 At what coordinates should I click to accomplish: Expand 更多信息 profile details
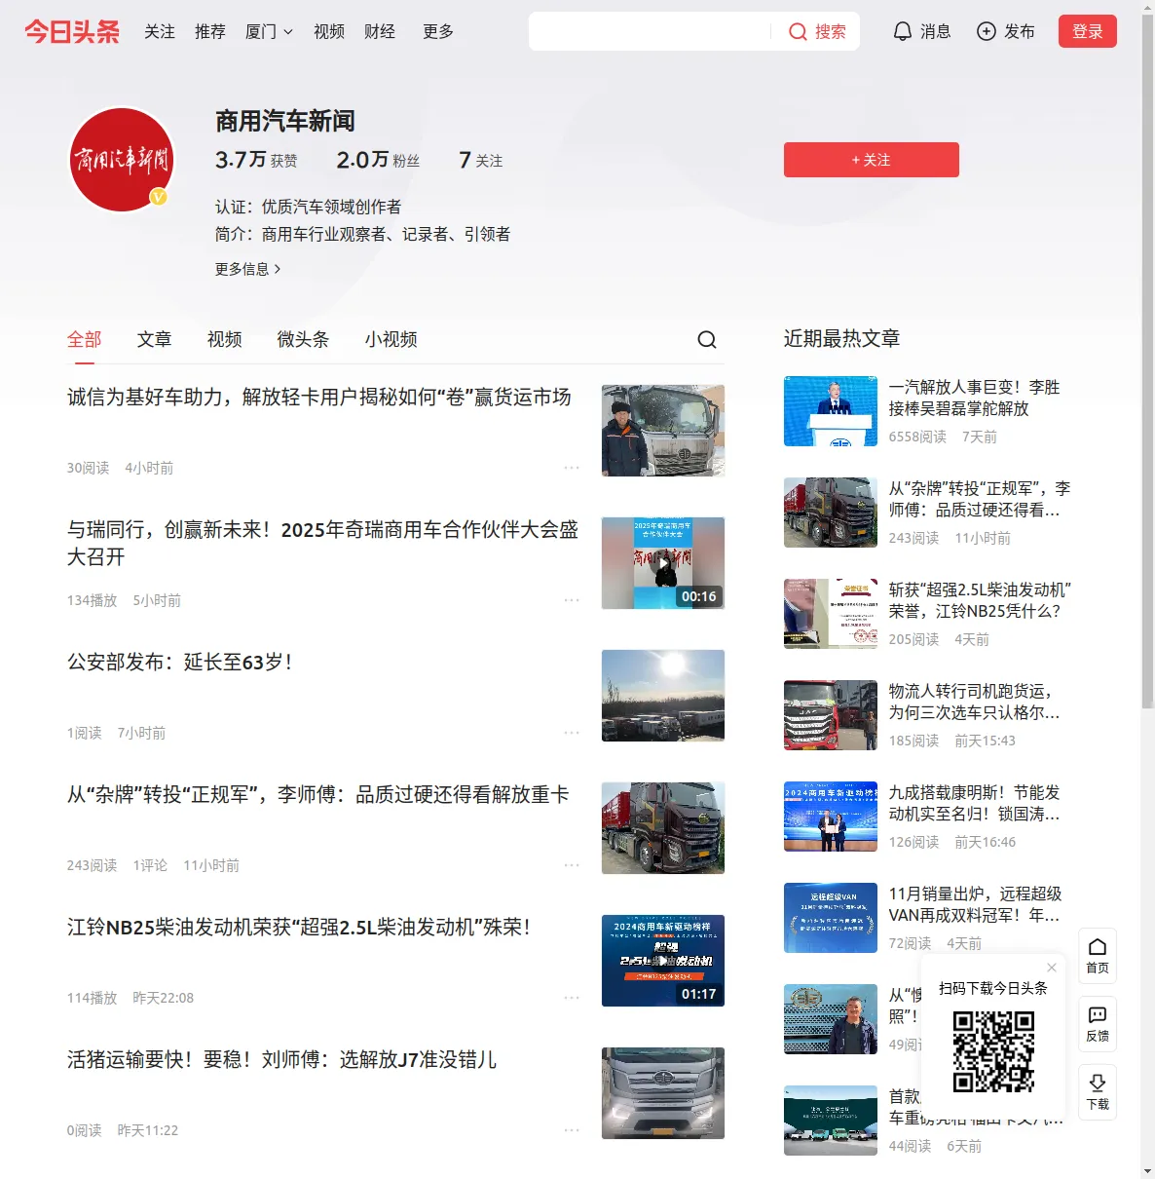click(x=247, y=269)
